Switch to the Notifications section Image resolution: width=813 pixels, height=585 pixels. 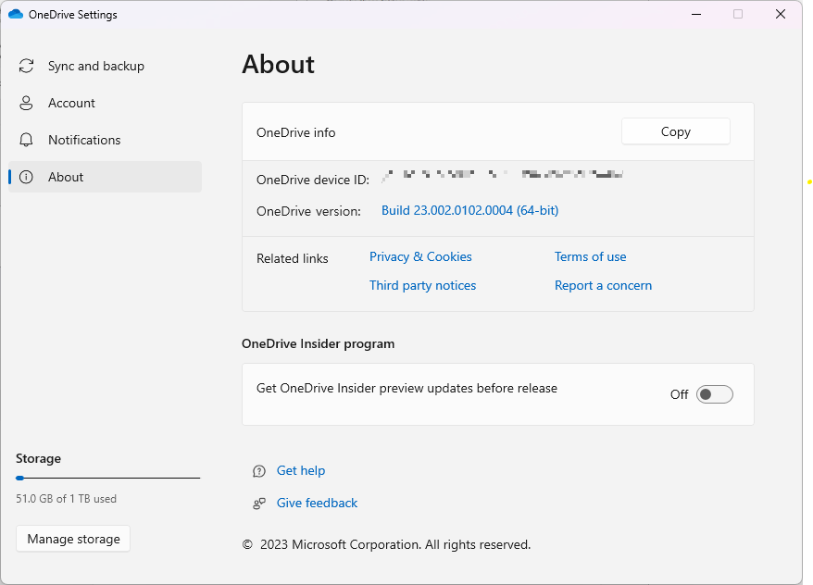point(105,140)
